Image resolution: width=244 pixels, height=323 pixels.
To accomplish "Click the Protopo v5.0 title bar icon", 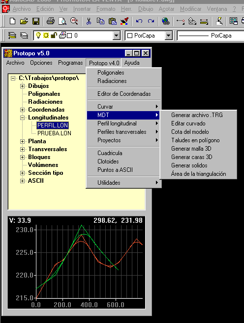I will 8,53.
